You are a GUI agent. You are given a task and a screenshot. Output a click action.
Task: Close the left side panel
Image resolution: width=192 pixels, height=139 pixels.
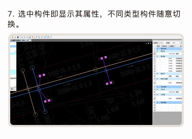pos(15,44)
